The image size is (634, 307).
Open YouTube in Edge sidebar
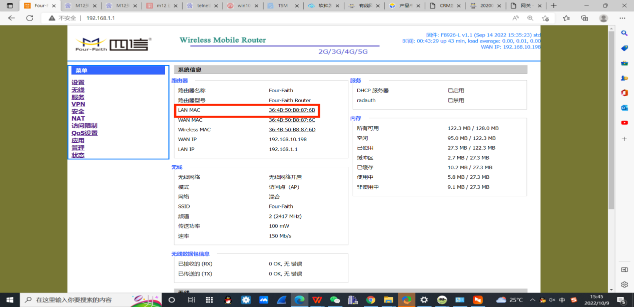pos(624,123)
